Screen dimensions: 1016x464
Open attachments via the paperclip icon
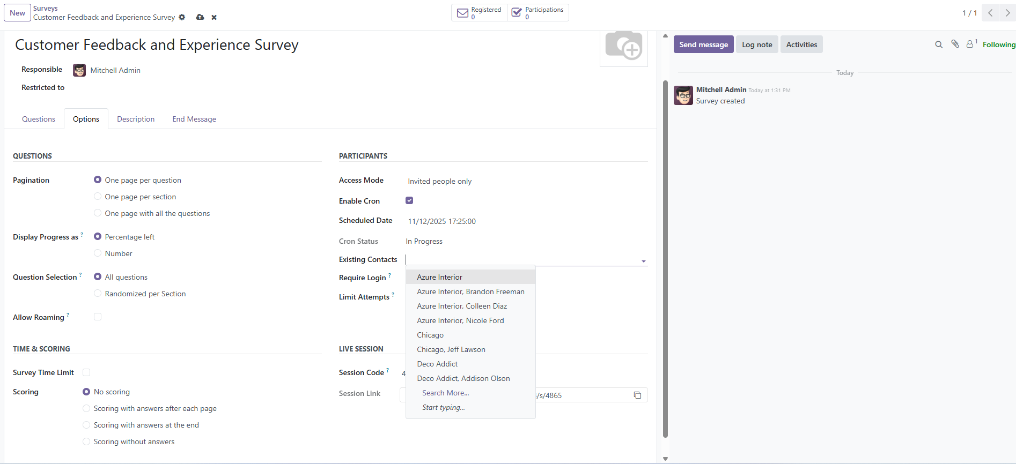coord(955,44)
